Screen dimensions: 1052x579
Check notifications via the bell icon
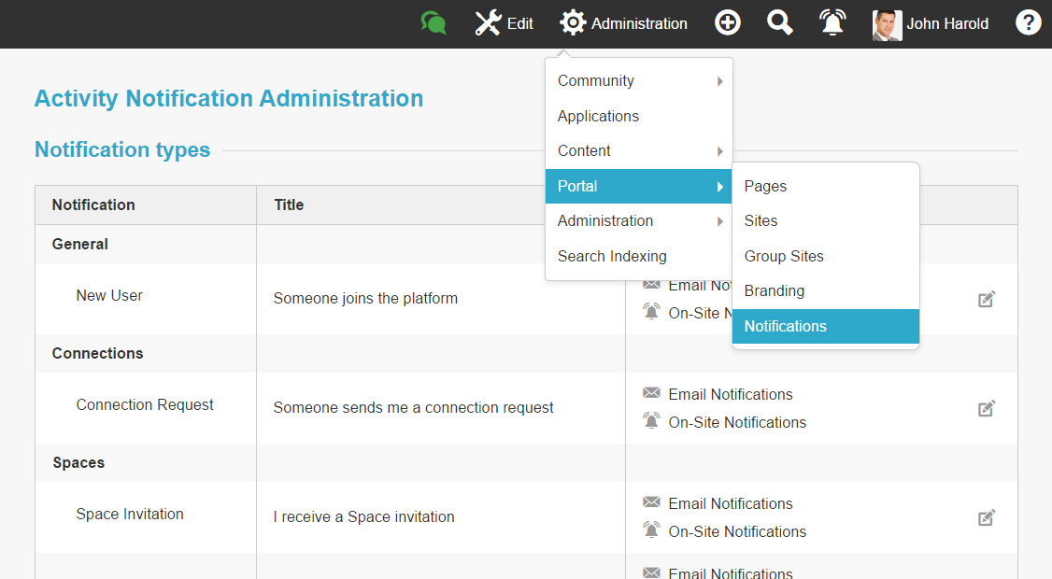[x=832, y=21]
